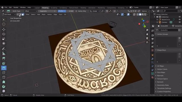Open the UV menu in viewport
Viewport: 182px width, 102px height.
(65, 14)
